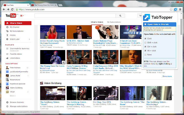
Task: Open The Goldberg Sisters "Shush" link
Action: coord(50,103)
